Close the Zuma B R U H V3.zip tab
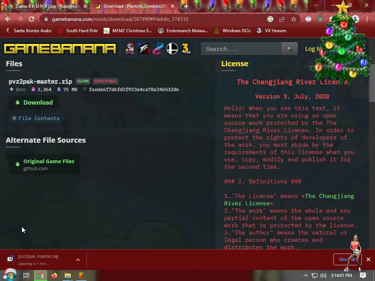Screen dimensions: 375x281 [x=85, y=6]
